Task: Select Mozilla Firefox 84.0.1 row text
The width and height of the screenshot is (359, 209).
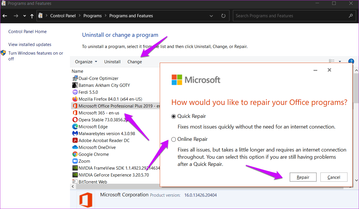Action: pos(110,99)
